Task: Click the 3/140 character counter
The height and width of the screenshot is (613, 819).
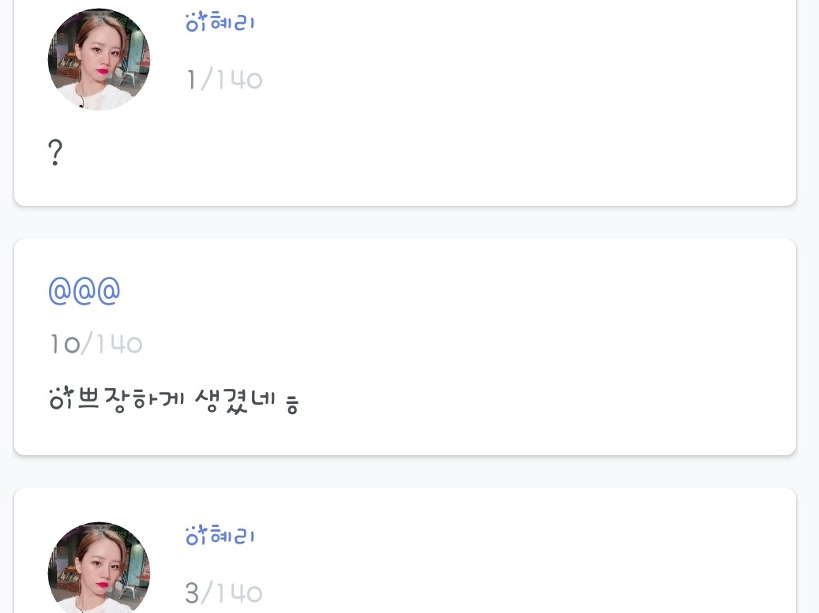Action: (x=224, y=593)
